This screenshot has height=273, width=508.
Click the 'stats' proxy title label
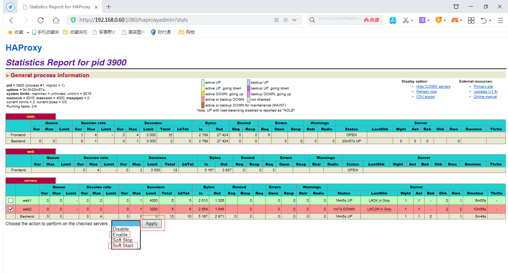30,116
